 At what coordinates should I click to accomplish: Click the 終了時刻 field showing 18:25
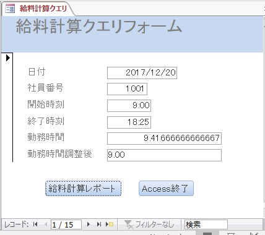129,122
